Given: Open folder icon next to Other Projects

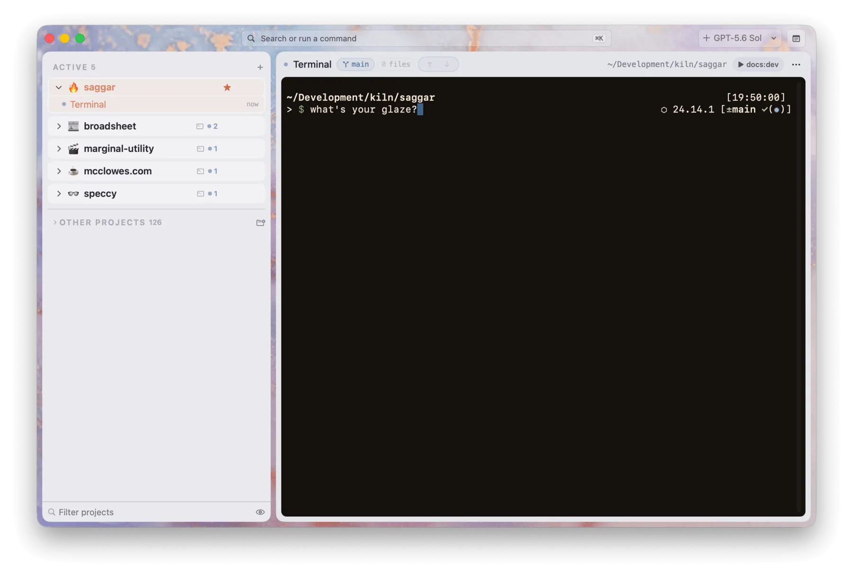Looking at the screenshot, I should 260,222.
